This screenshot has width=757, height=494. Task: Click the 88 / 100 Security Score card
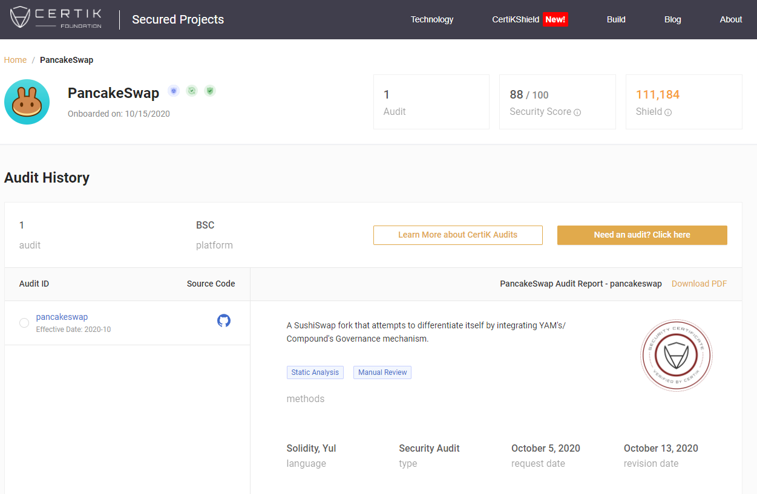click(x=557, y=102)
